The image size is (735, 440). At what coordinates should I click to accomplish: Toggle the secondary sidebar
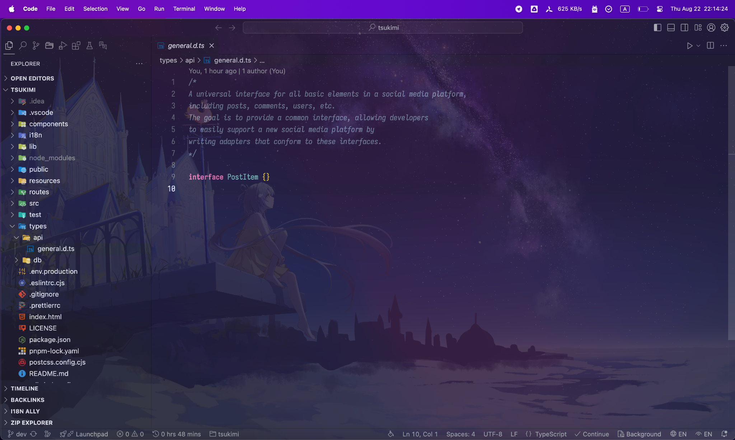[684, 27]
